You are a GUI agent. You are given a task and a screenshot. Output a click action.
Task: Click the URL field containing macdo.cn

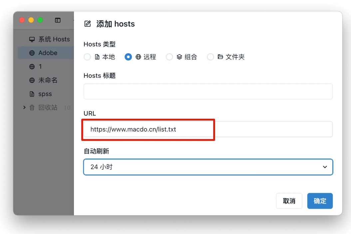pyautogui.click(x=208, y=129)
